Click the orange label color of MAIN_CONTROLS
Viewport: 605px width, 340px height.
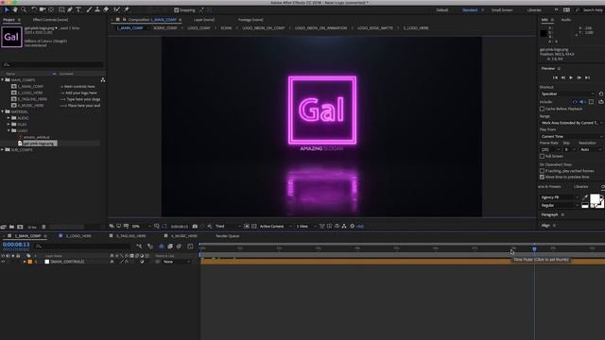(29, 262)
